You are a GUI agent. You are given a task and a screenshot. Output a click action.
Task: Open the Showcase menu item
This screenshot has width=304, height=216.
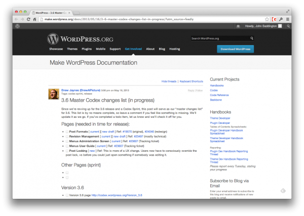pos(56,49)
